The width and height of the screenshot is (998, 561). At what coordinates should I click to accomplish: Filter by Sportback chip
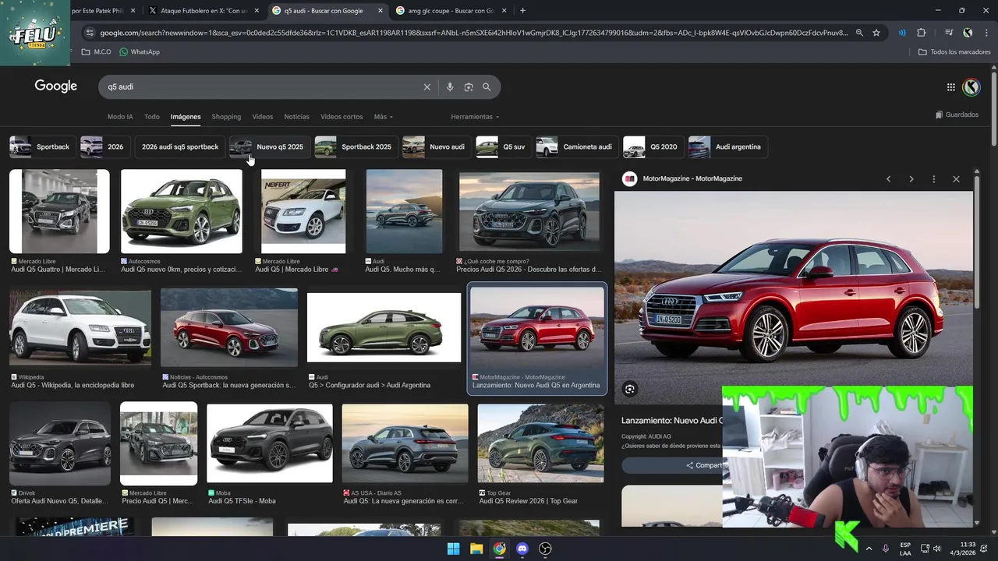point(42,146)
